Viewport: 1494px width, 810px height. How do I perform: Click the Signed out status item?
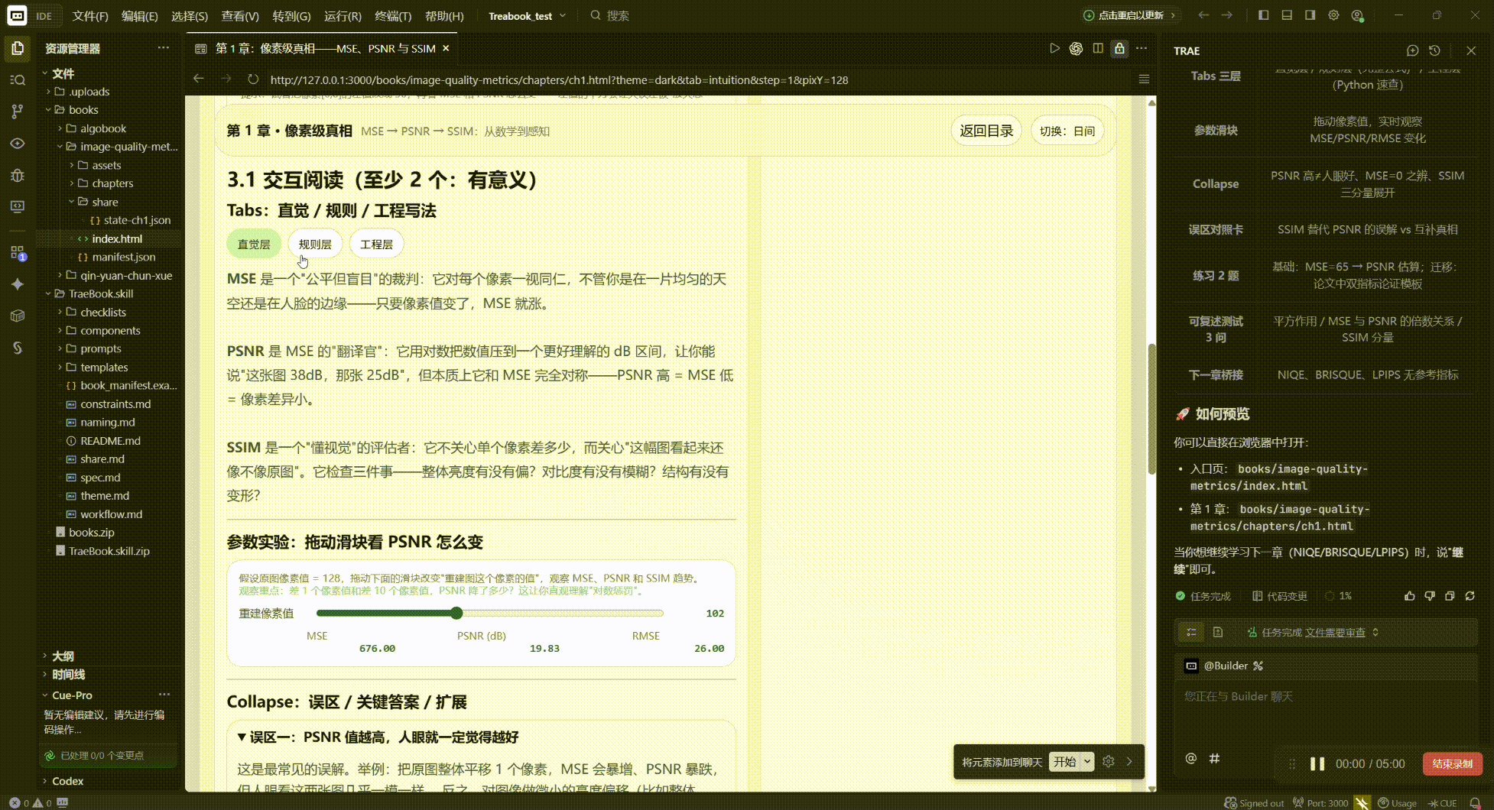pos(1254,803)
